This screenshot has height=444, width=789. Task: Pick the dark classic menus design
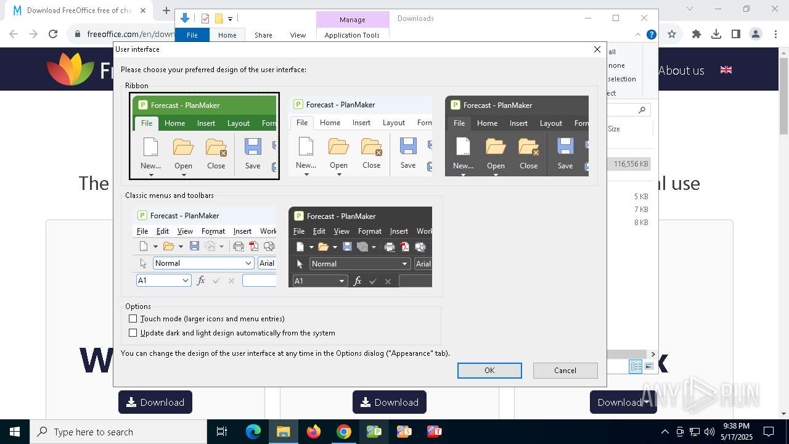click(x=360, y=247)
